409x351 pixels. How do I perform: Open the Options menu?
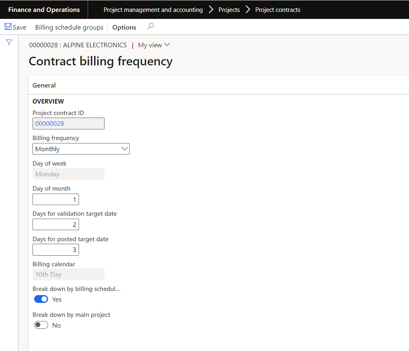point(124,28)
